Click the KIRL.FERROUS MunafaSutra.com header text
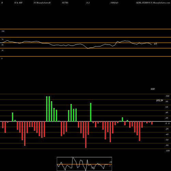 [x=153, y=3]
